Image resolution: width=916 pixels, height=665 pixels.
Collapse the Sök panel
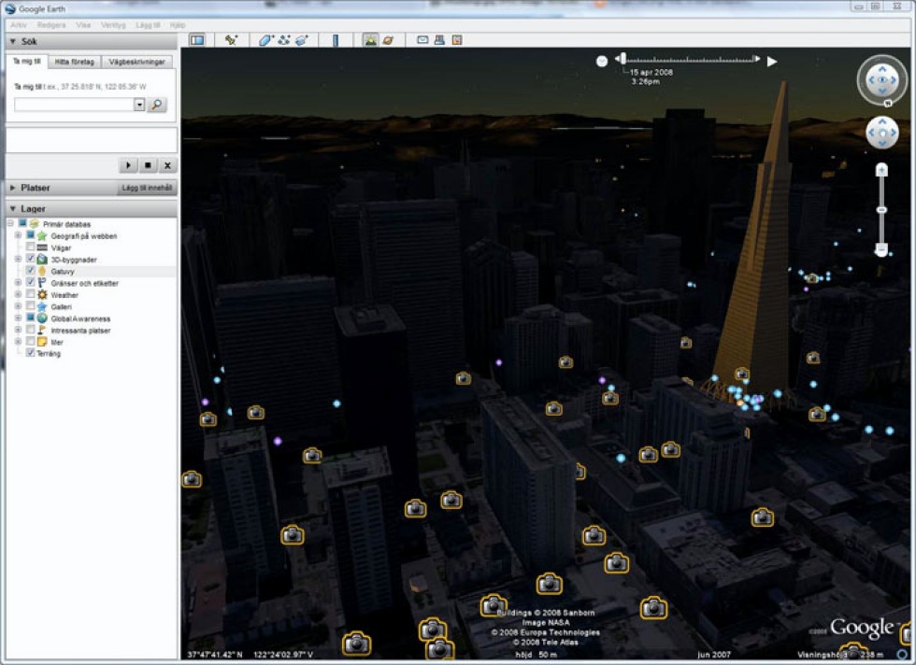(12, 41)
